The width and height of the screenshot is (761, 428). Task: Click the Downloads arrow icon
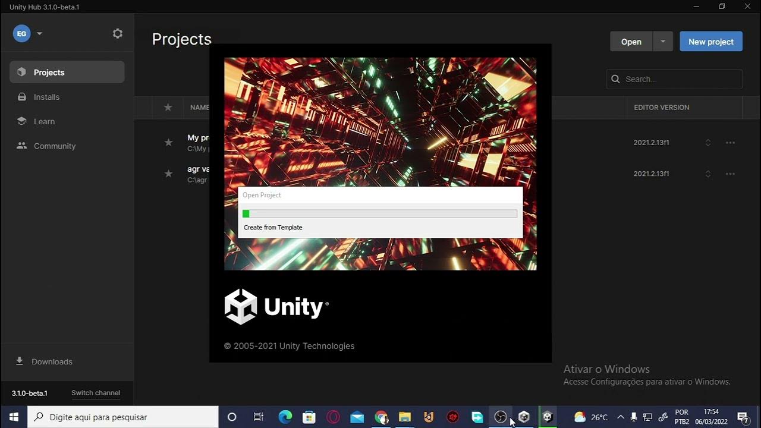[20, 361]
